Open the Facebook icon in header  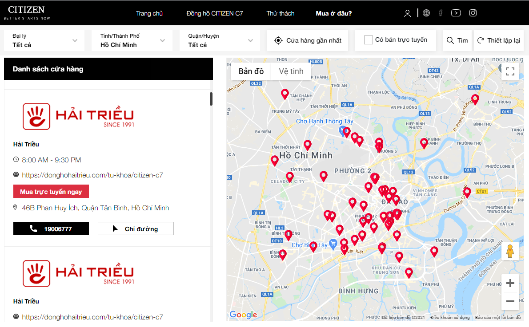440,13
